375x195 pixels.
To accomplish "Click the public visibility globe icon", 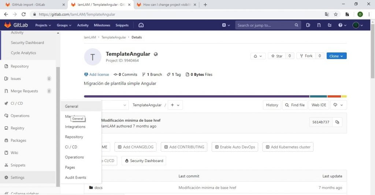I will pyautogui.click(x=156, y=54).
